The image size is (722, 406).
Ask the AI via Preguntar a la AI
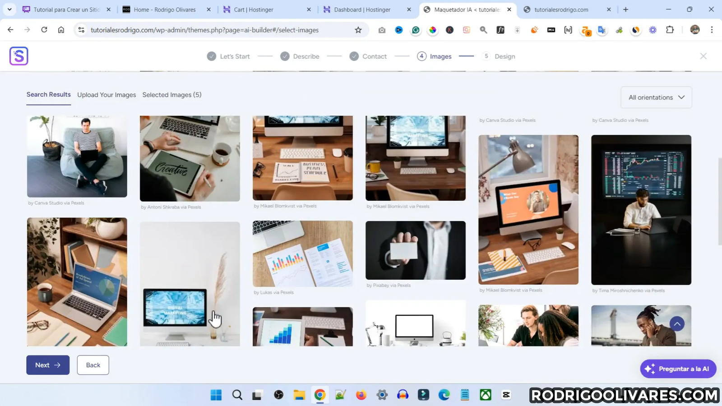(x=678, y=369)
